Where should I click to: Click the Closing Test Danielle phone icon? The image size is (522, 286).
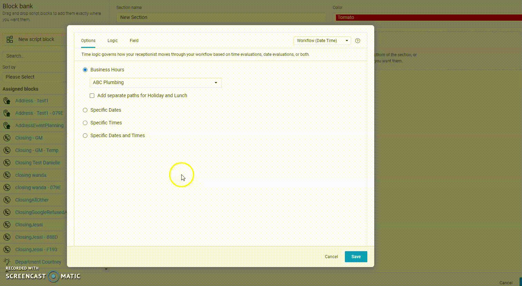[7, 163]
